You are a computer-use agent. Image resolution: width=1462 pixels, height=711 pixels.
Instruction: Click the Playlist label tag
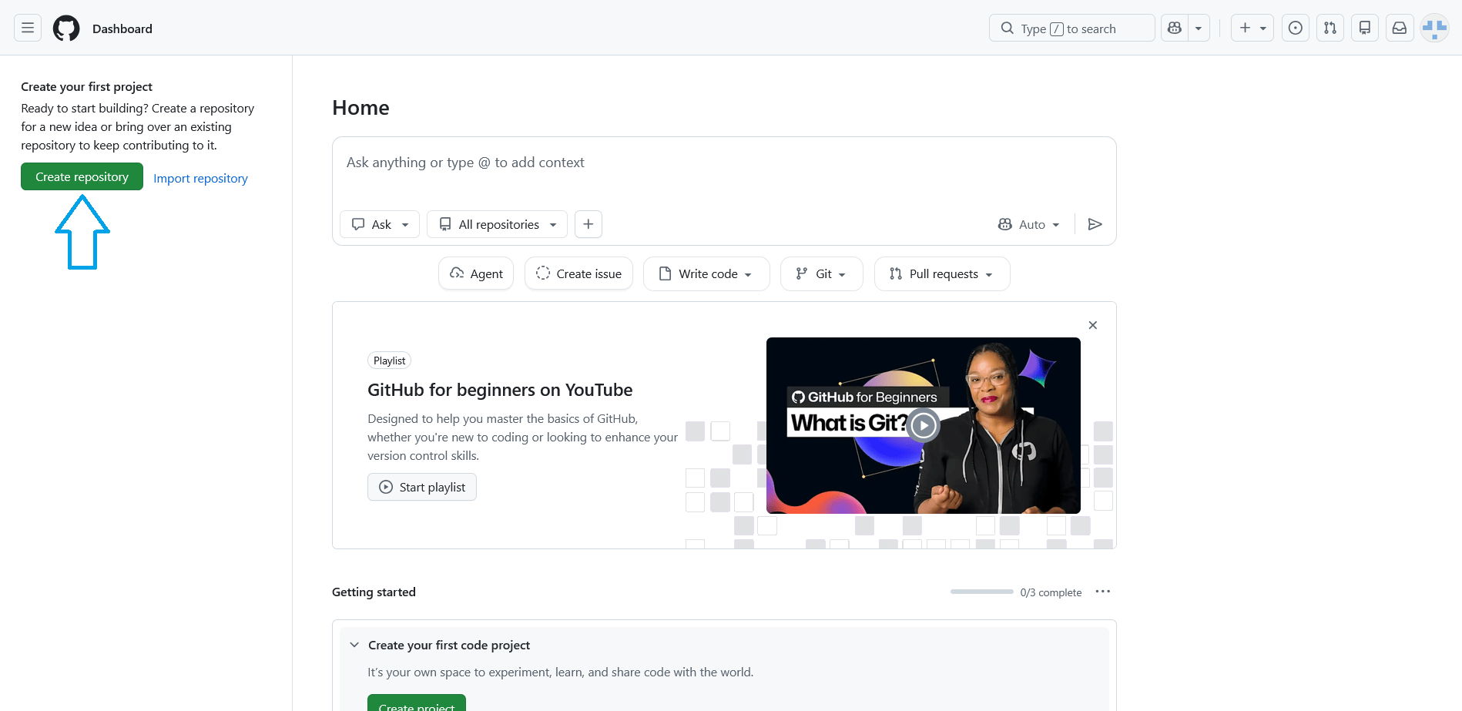389,361
